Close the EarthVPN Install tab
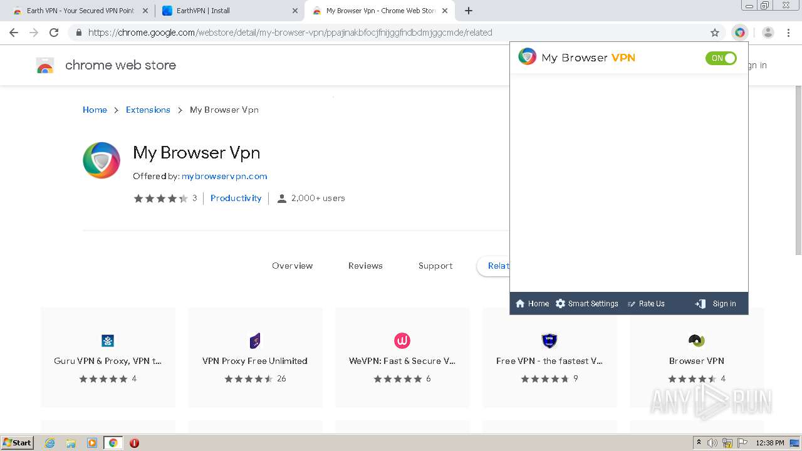Viewport: 802px width, 451px height. pos(295,11)
